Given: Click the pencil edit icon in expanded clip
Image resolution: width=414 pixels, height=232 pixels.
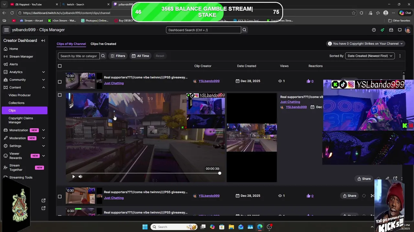Looking at the screenshot, I should [387, 179].
